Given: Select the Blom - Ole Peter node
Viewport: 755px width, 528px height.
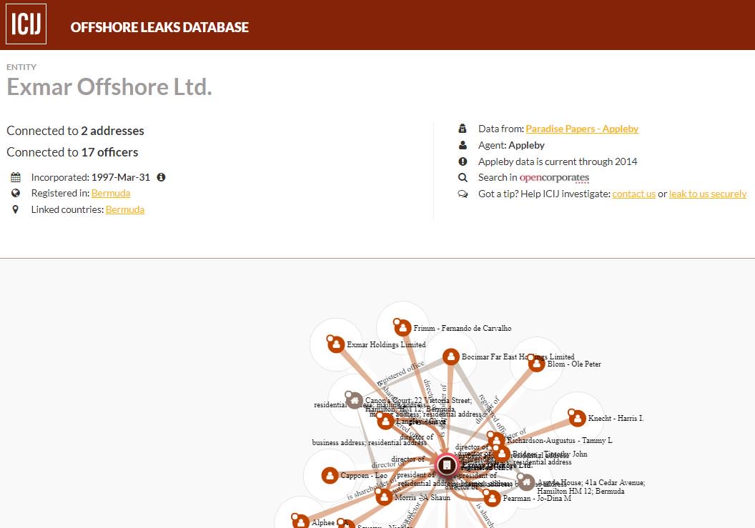Looking at the screenshot, I should pos(536,364).
